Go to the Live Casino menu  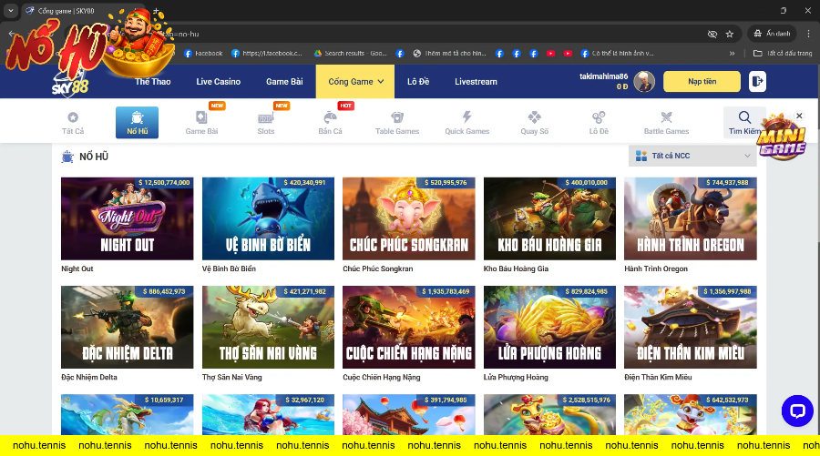(218, 82)
